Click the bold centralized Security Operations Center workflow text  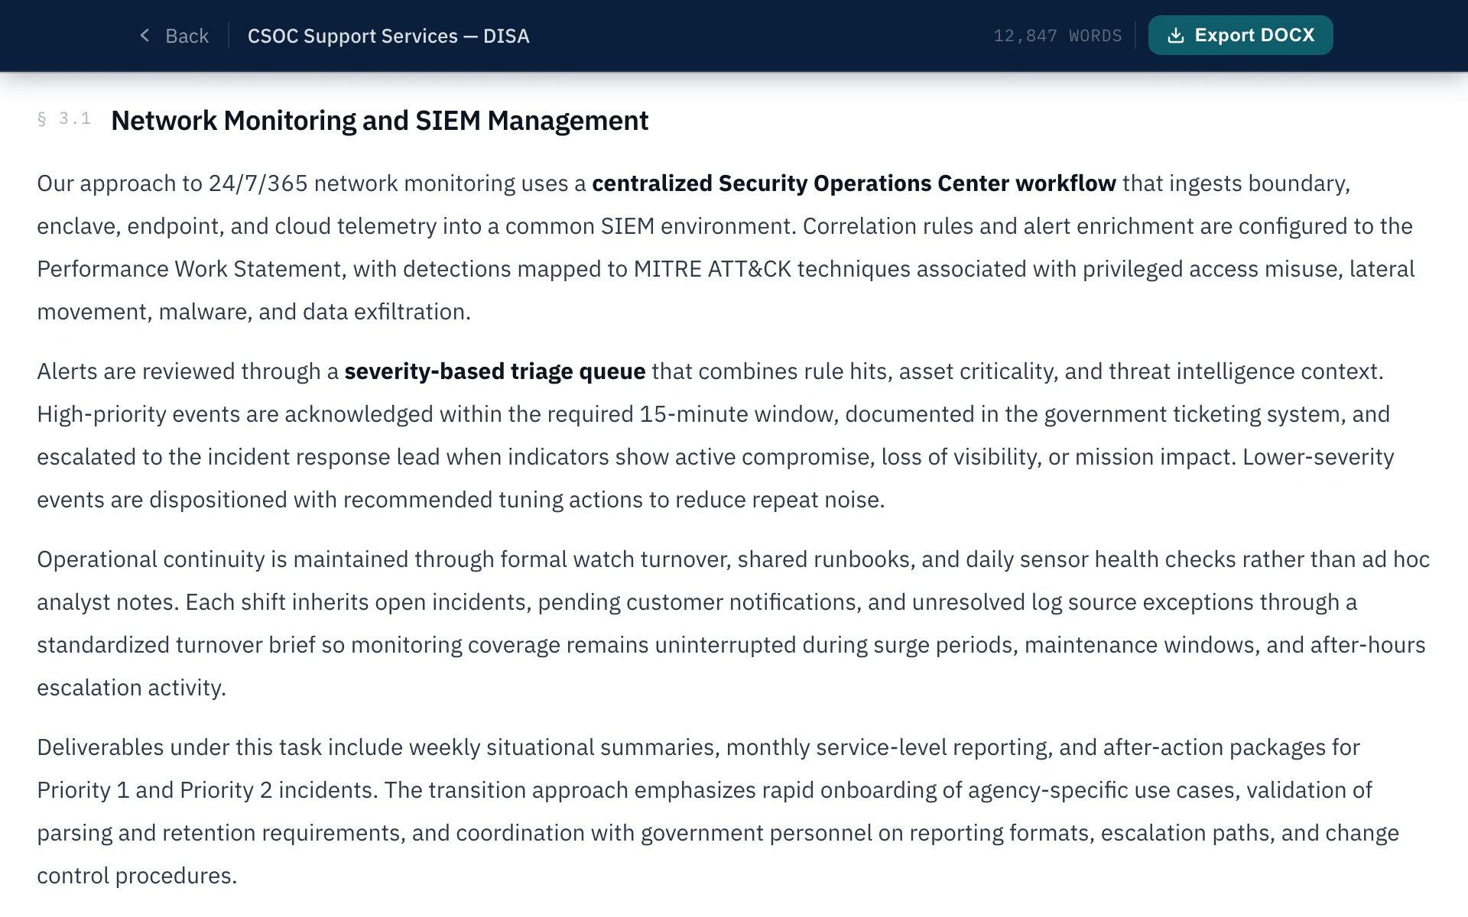coord(854,183)
